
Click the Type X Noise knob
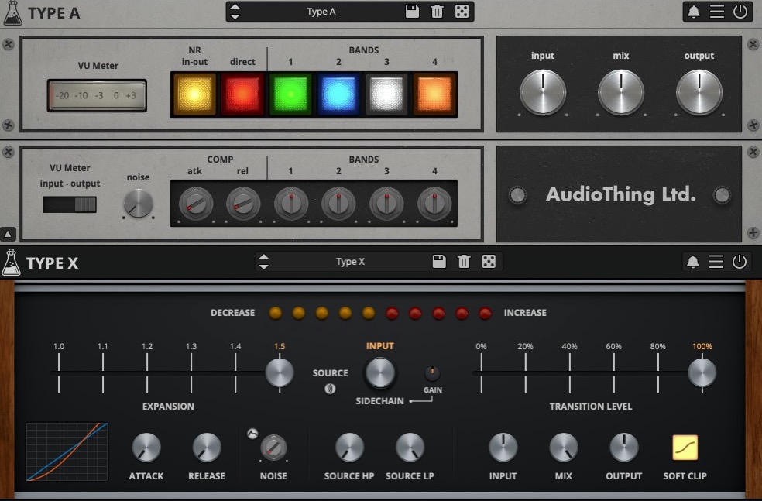tap(273, 448)
